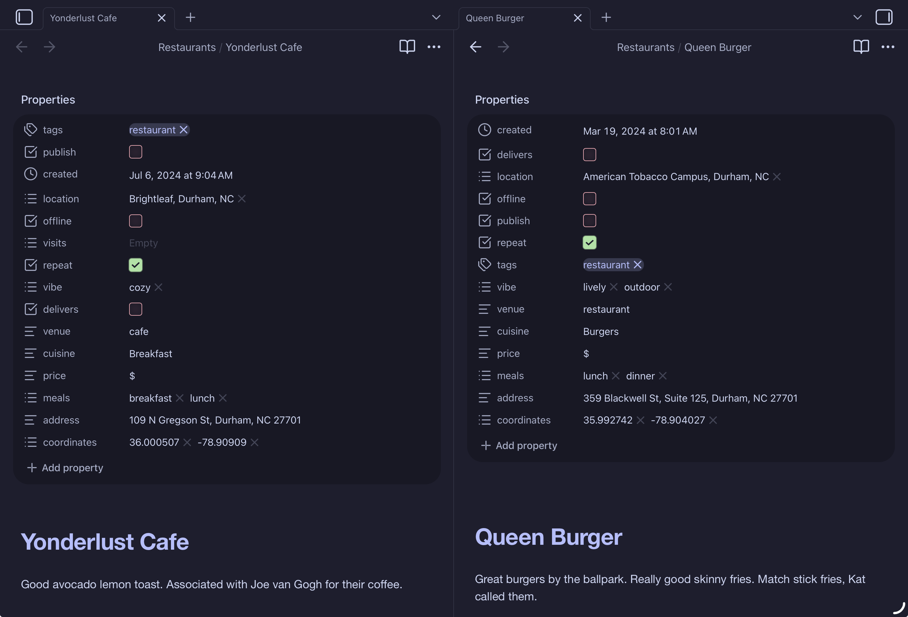This screenshot has width=908, height=617.
Task: Close the Queen Burger tab
Action: 578,18
